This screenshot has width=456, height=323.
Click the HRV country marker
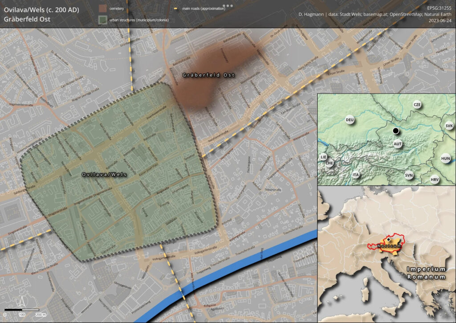435,180
